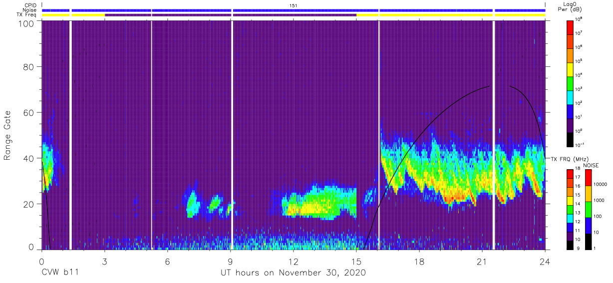613x283 pixels.
Task: Click the y-axis tick label '100'
Action: coord(26,23)
